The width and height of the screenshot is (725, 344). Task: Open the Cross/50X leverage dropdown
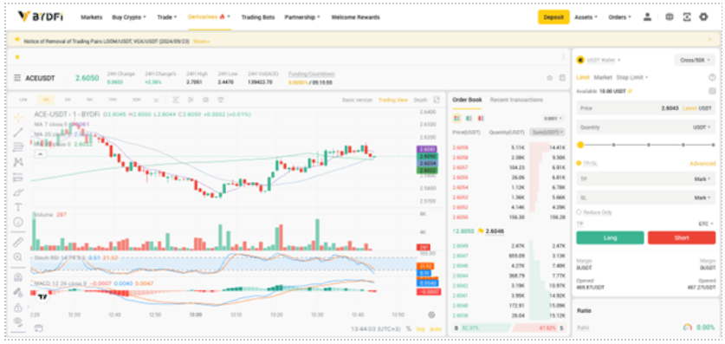pyautogui.click(x=695, y=60)
